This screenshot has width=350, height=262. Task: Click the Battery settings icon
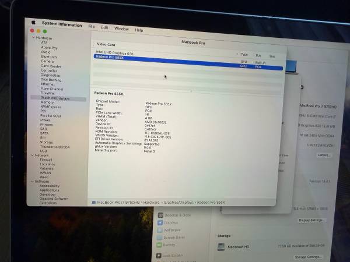(159, 245)
